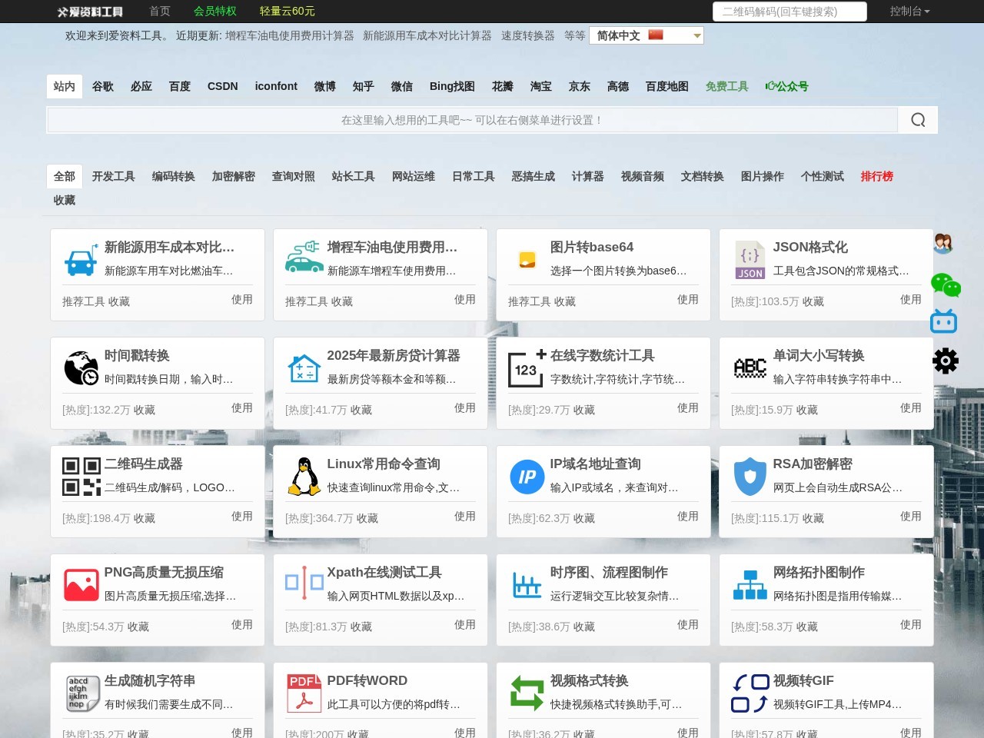The image size is (984, 738).
Task: Open the PDF to WORD icon
Action: 304,693
